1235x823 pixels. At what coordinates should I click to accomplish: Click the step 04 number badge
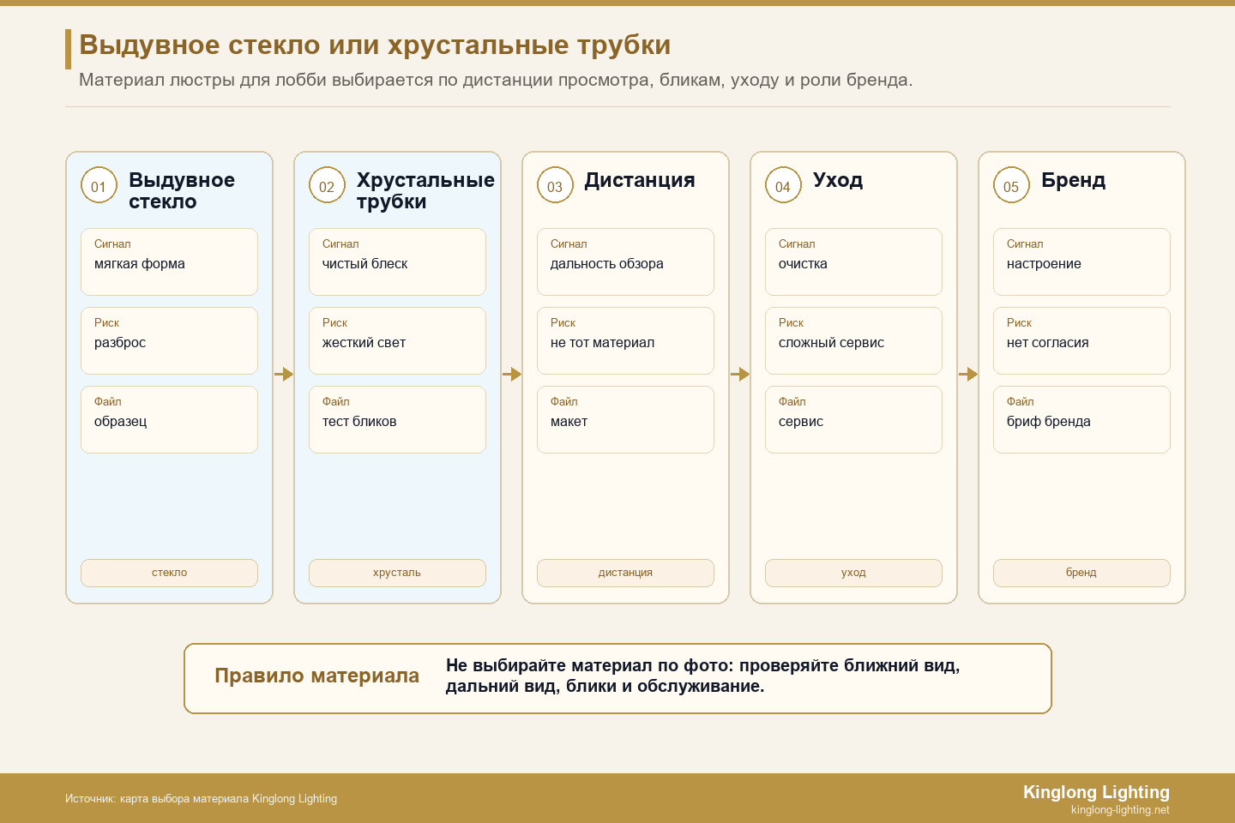click(783, 185)
